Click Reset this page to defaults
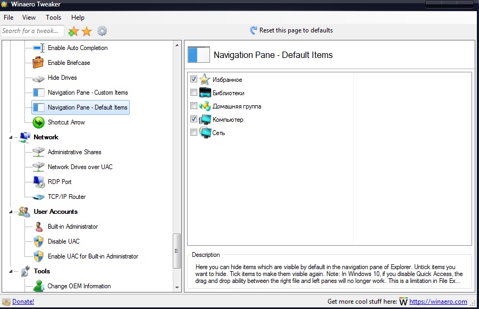Viewport: 479px width, 309px height. point(291,30)
